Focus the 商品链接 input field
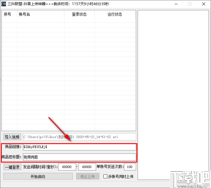 click(79, 147)
